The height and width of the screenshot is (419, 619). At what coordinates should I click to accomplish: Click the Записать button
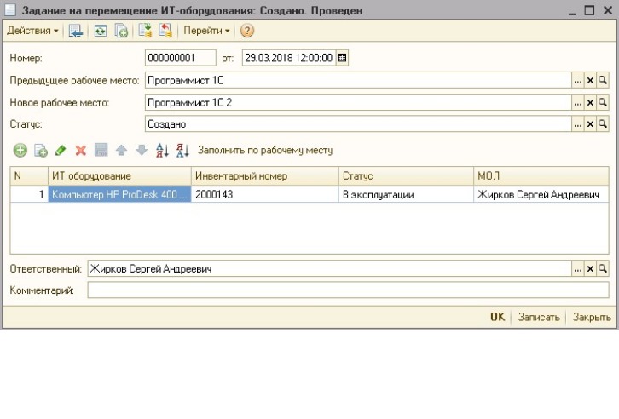(539, 317)
